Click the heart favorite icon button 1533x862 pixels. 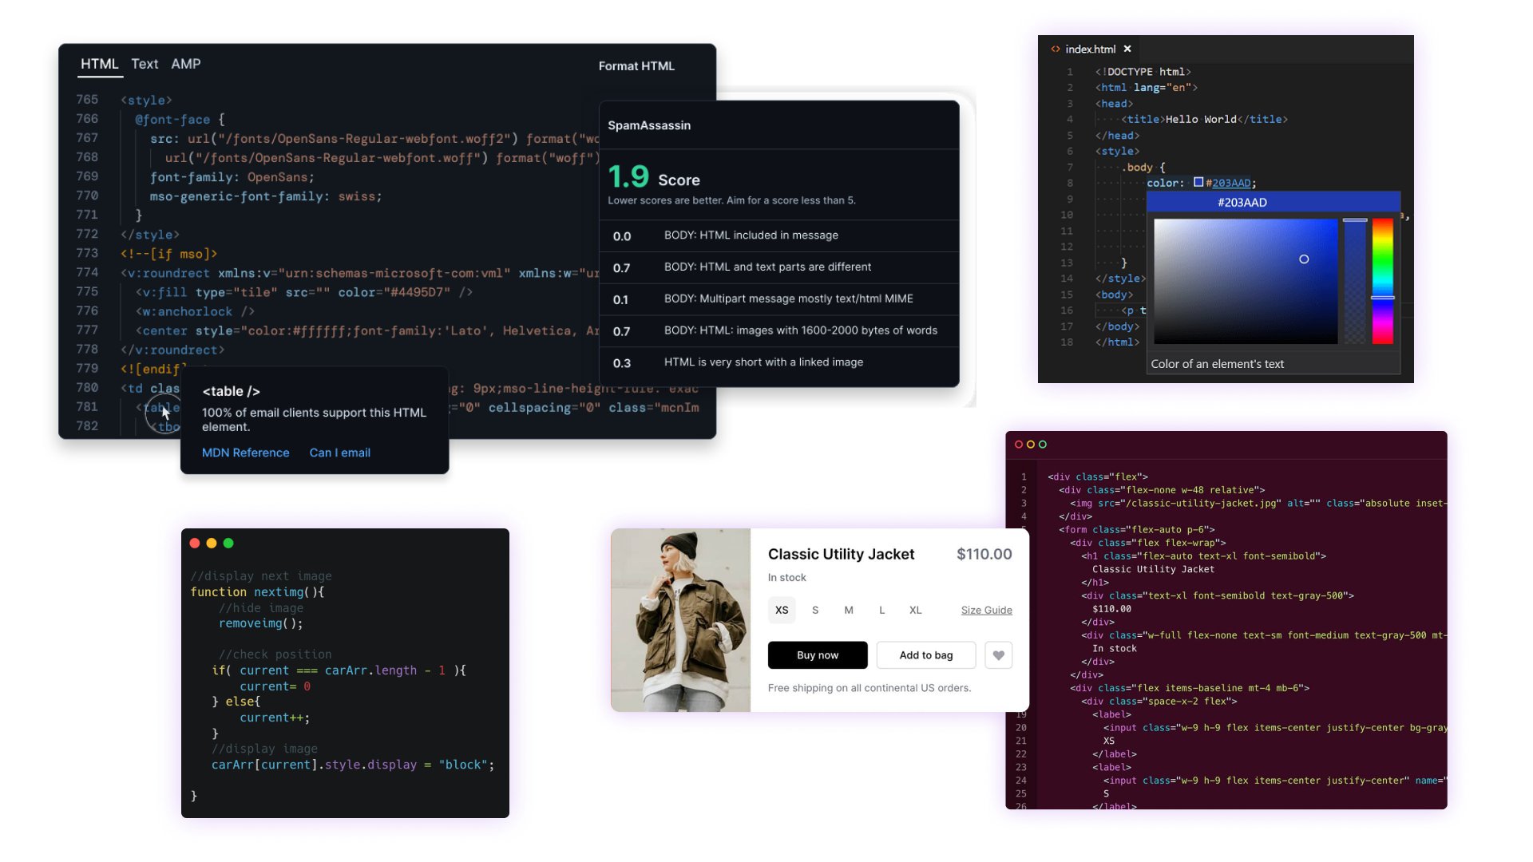coord(998,655)
